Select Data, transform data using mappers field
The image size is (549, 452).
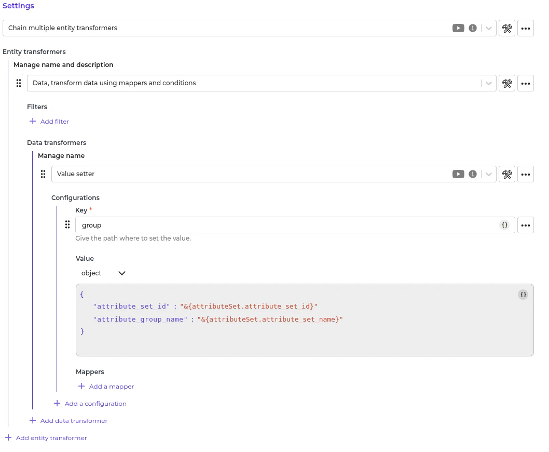point(262,83)
